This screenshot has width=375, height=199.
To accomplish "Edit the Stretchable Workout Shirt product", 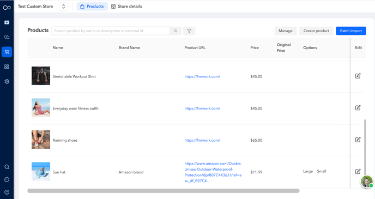I will tap(358, 76).
